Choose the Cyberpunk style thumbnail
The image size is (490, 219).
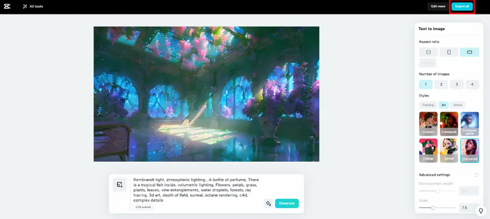(x=449, y=124)
